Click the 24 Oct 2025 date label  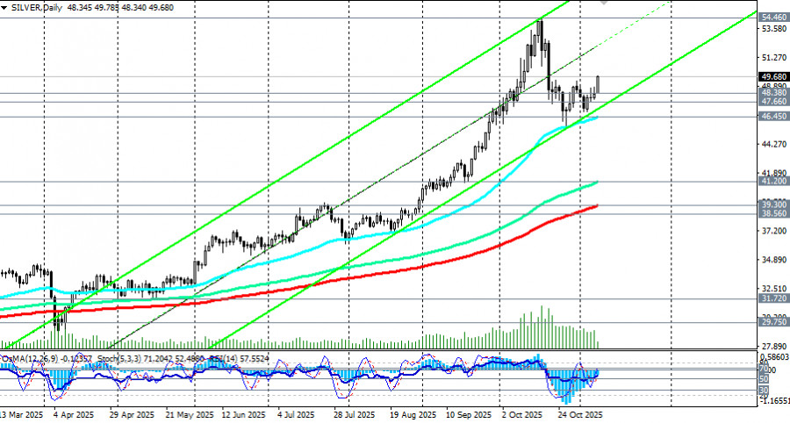[x=581, y=413]
